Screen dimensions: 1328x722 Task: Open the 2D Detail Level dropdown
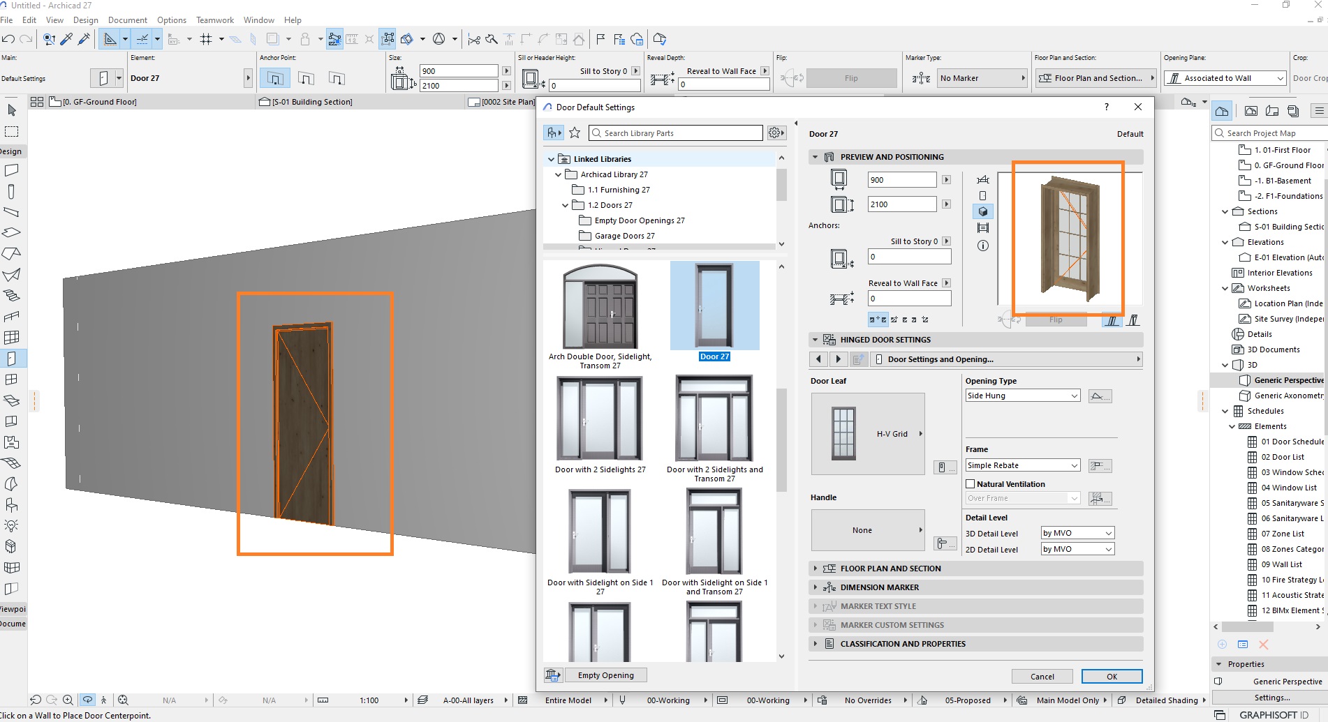1077,549
